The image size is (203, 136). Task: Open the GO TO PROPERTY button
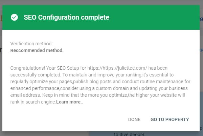(170, 119)
